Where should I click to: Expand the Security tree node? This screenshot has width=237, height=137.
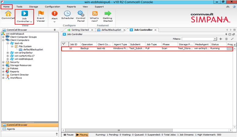[3, 62]
